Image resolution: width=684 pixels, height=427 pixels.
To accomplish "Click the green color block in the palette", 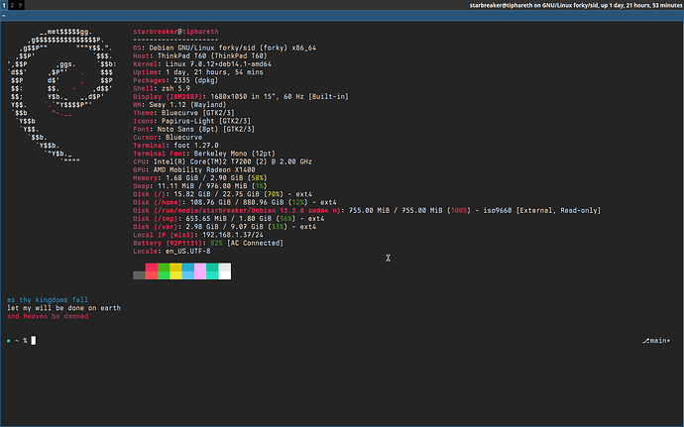I will [x=164, y=271].
